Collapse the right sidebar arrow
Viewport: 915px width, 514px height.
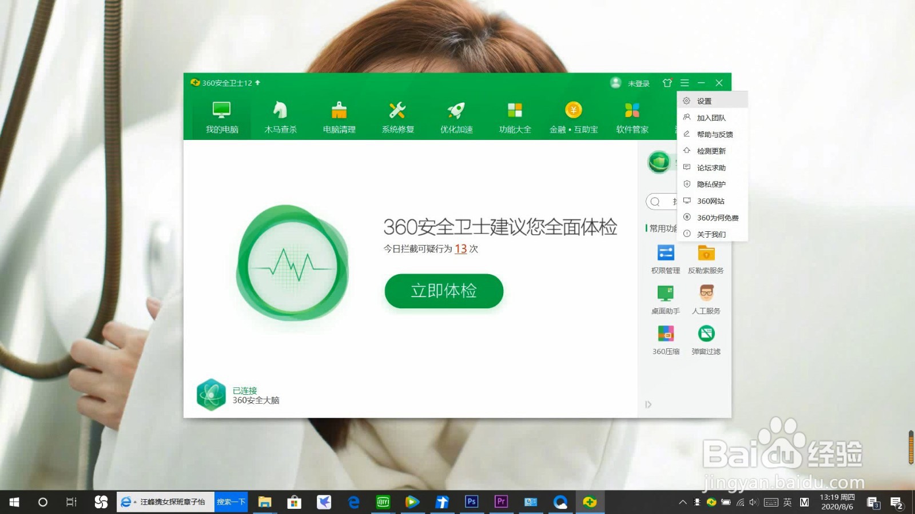[648, 404]
